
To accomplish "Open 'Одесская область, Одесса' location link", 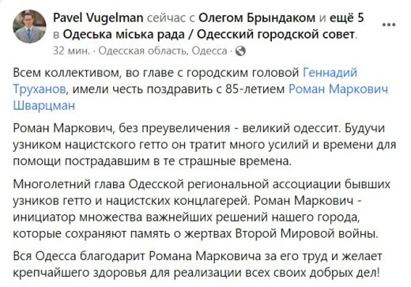I will click(163, 51).
